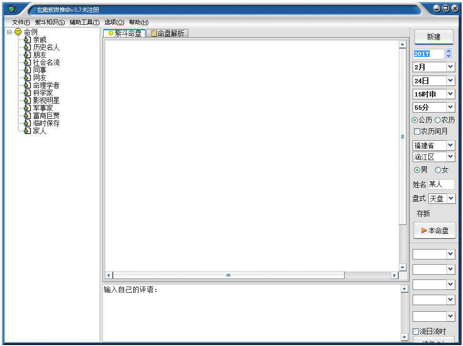Image resolution: width=463 pixels, height=346 pixels.
Task: Click the comment box scroll up arrow
Action: (404, 288)
